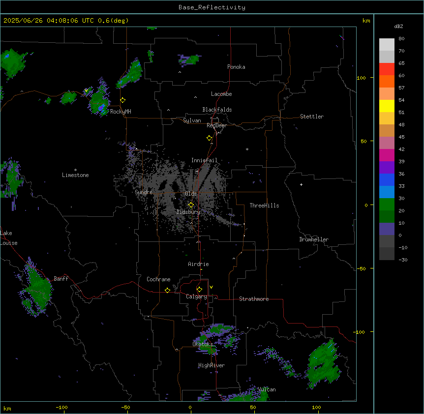The width and height of the screenshot is (424, 414).
Task: Select the Lake Louise label
Action: pyautogui.click(x=8, y=238)
